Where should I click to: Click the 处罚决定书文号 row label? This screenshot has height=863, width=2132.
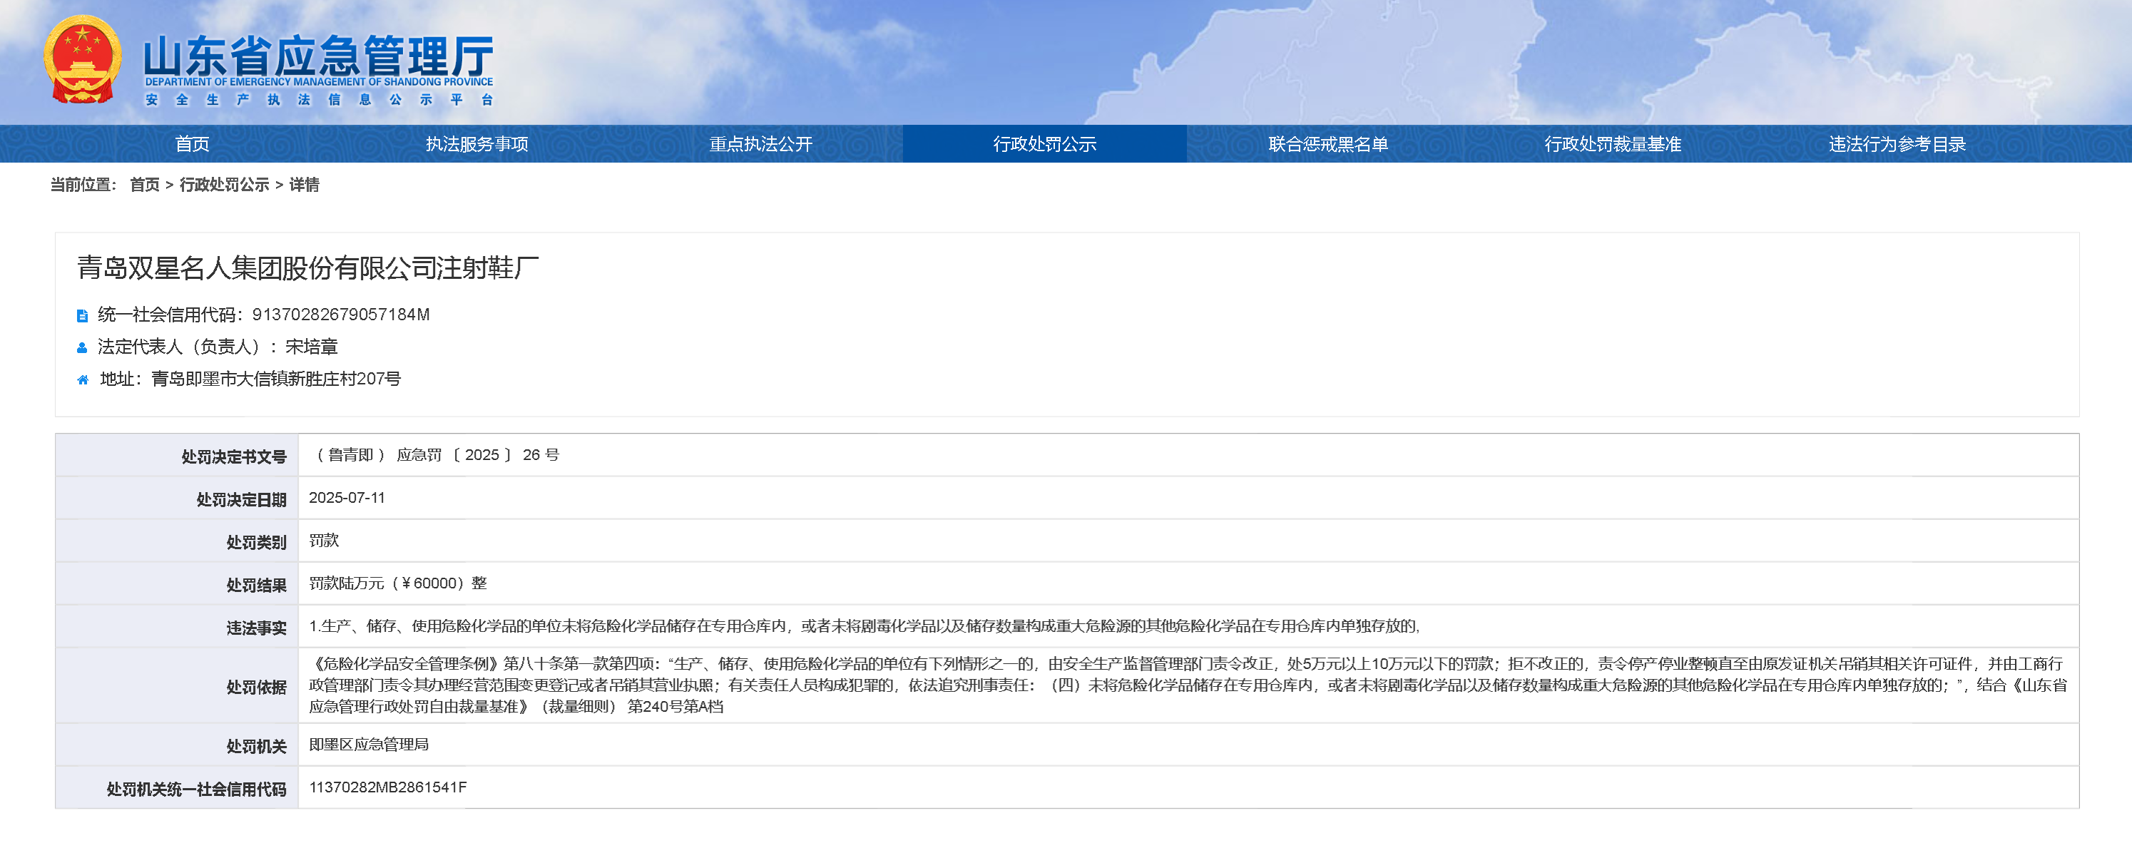pos(234,456)
